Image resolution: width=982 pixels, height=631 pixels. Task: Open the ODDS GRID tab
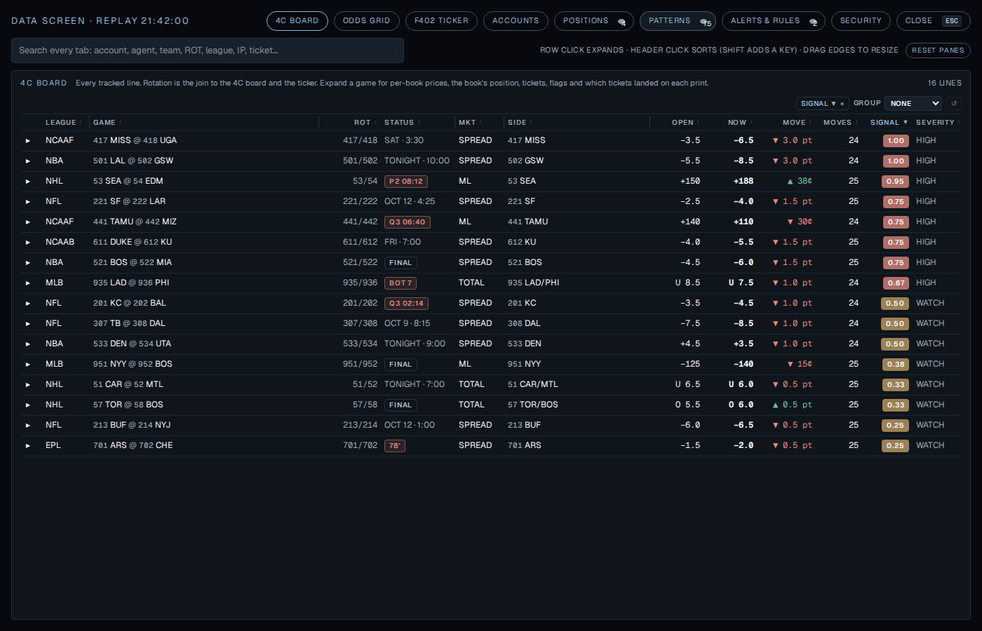click(367, 21)
